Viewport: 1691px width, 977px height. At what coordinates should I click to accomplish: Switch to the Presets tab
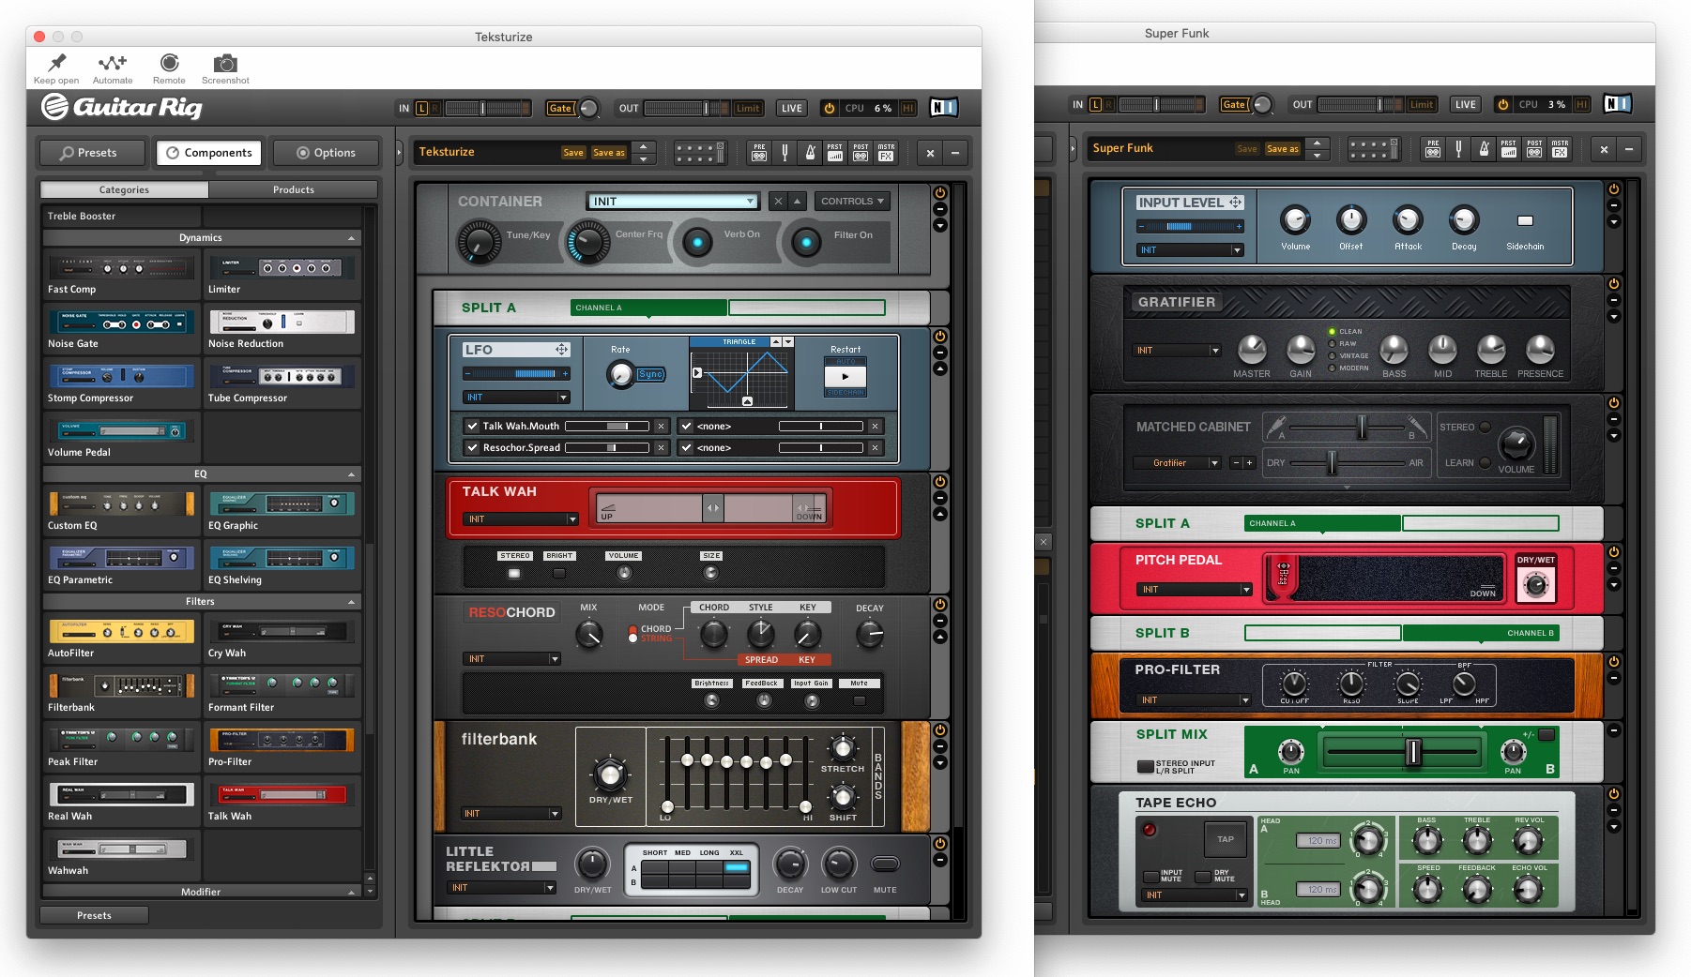[90, 153]
